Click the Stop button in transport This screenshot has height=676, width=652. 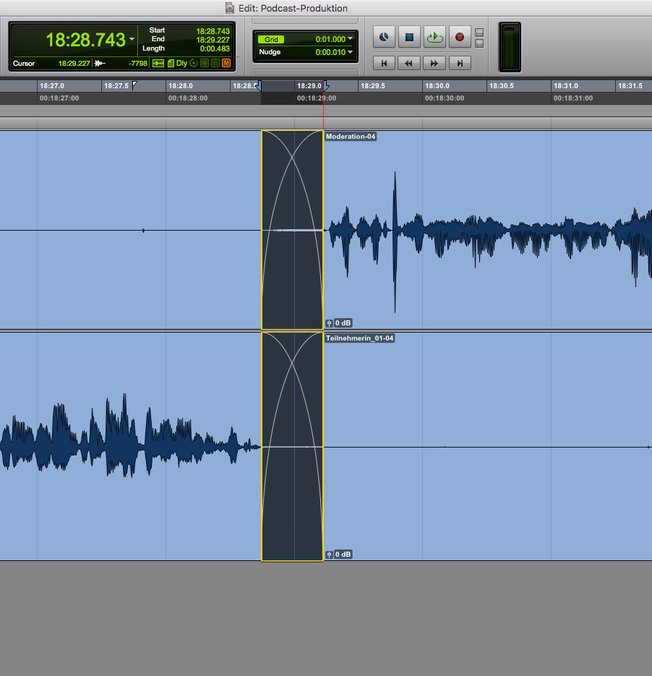click(409, 37)
